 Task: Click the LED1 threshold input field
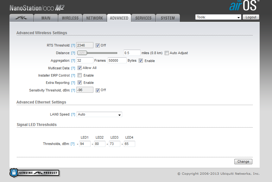[x=85, y=144]
